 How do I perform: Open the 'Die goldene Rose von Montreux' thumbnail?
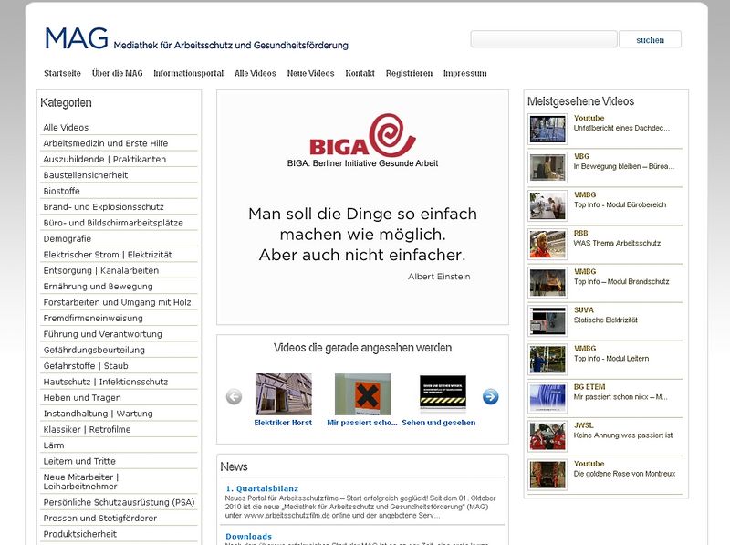point(547,474)
